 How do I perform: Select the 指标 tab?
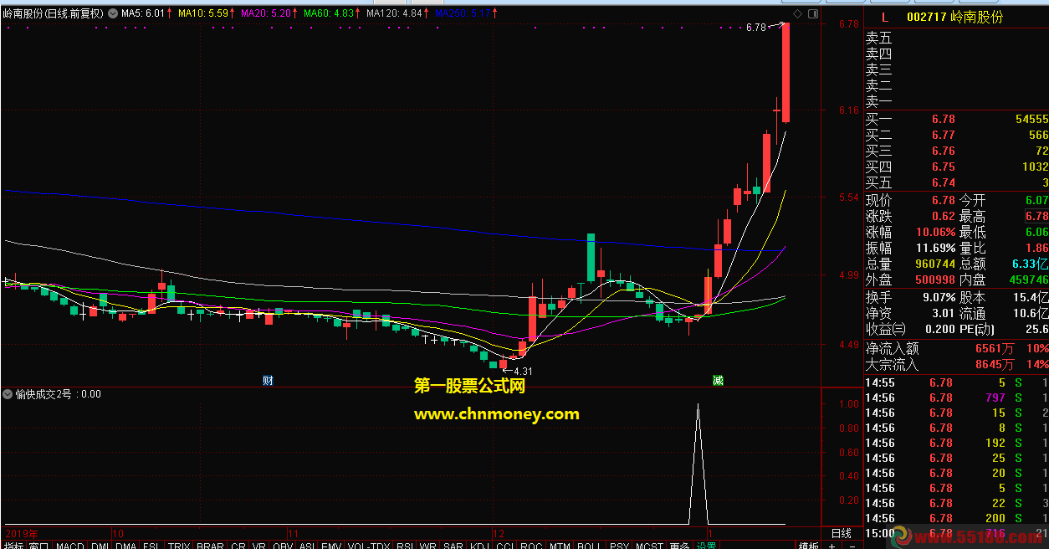[x=13, y=546]
